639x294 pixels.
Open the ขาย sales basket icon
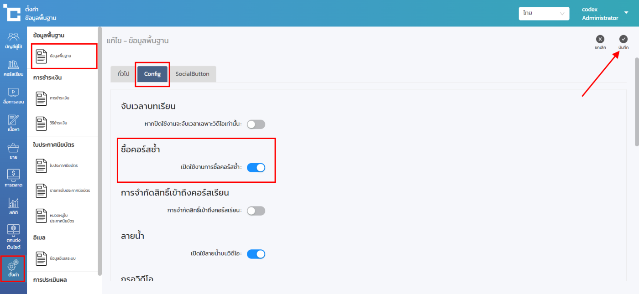pos(13,151)
